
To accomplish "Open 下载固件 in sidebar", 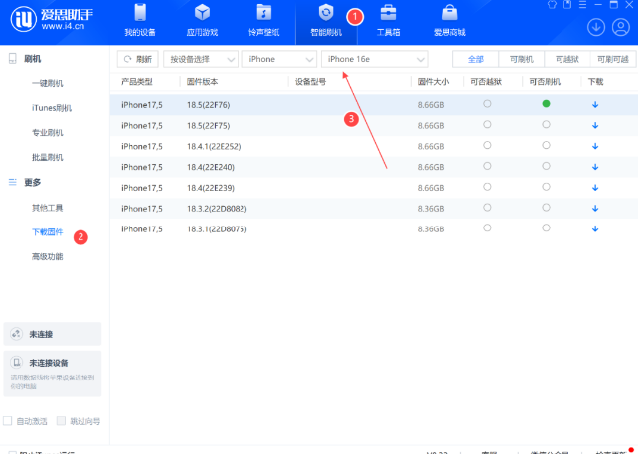I will click(x=48, y=232).
